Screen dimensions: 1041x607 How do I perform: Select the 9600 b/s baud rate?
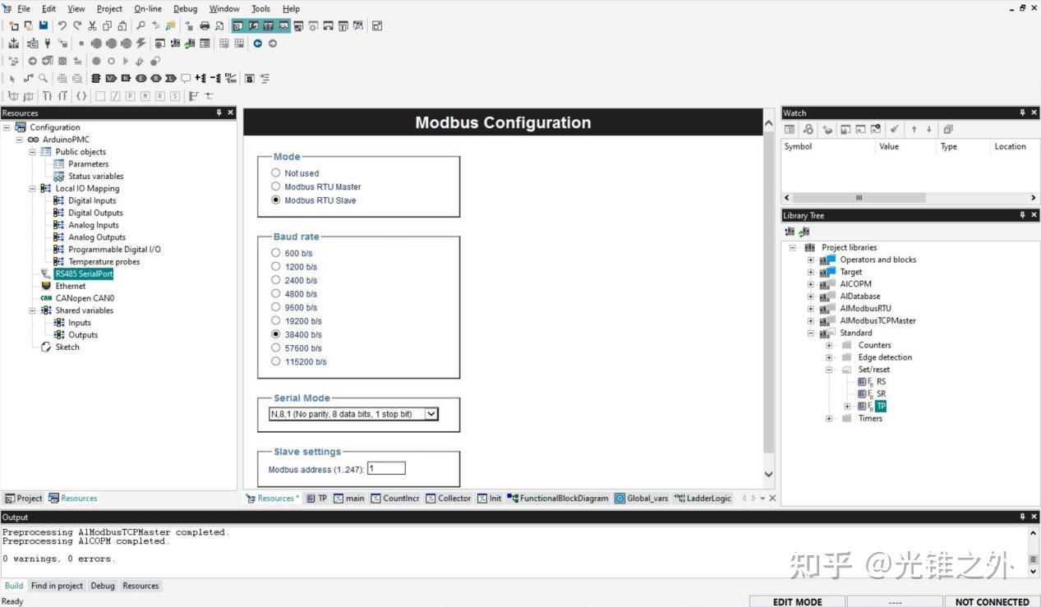pos(275,307)
